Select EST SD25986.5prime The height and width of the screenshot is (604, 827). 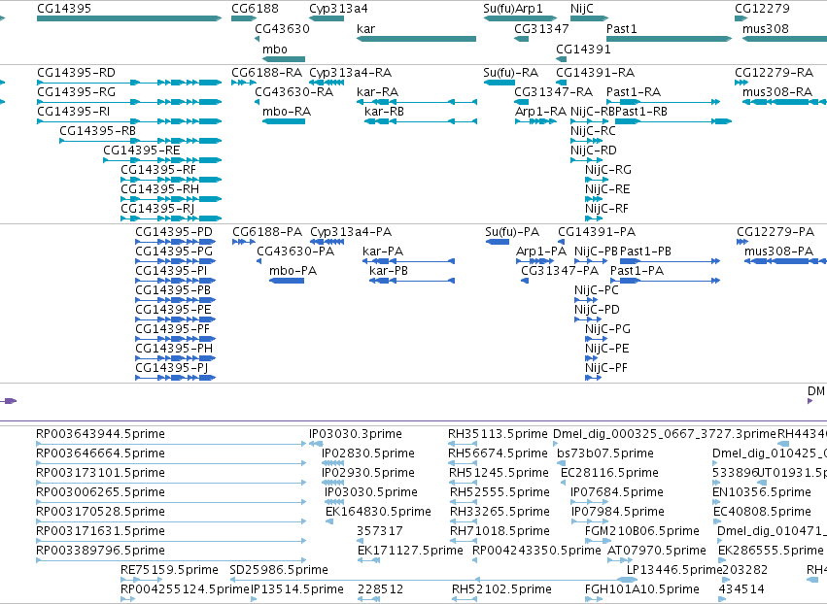279,570
